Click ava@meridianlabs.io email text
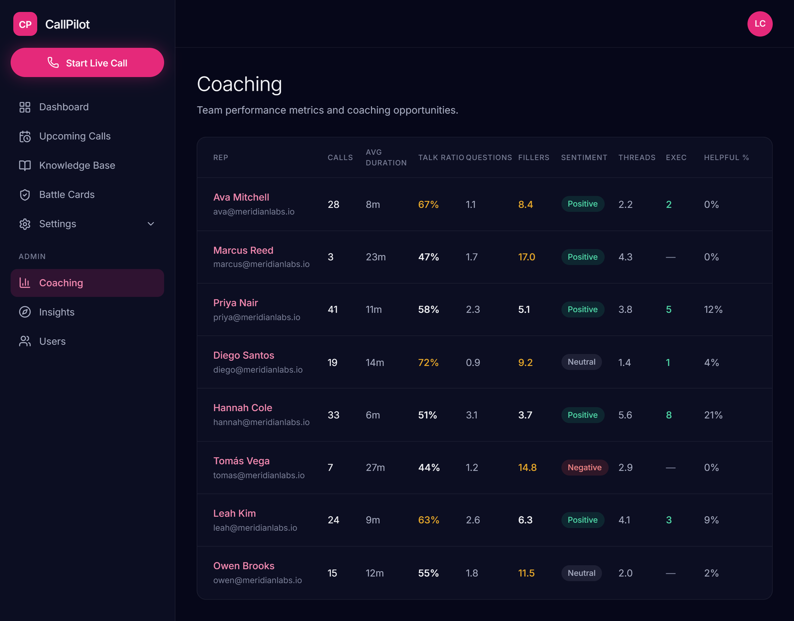Viewport: 794px width, 621px height. click(254, 212)
